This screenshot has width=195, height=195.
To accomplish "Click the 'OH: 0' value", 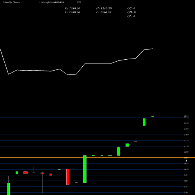I will pyautogui.click(x=131, y=12).
